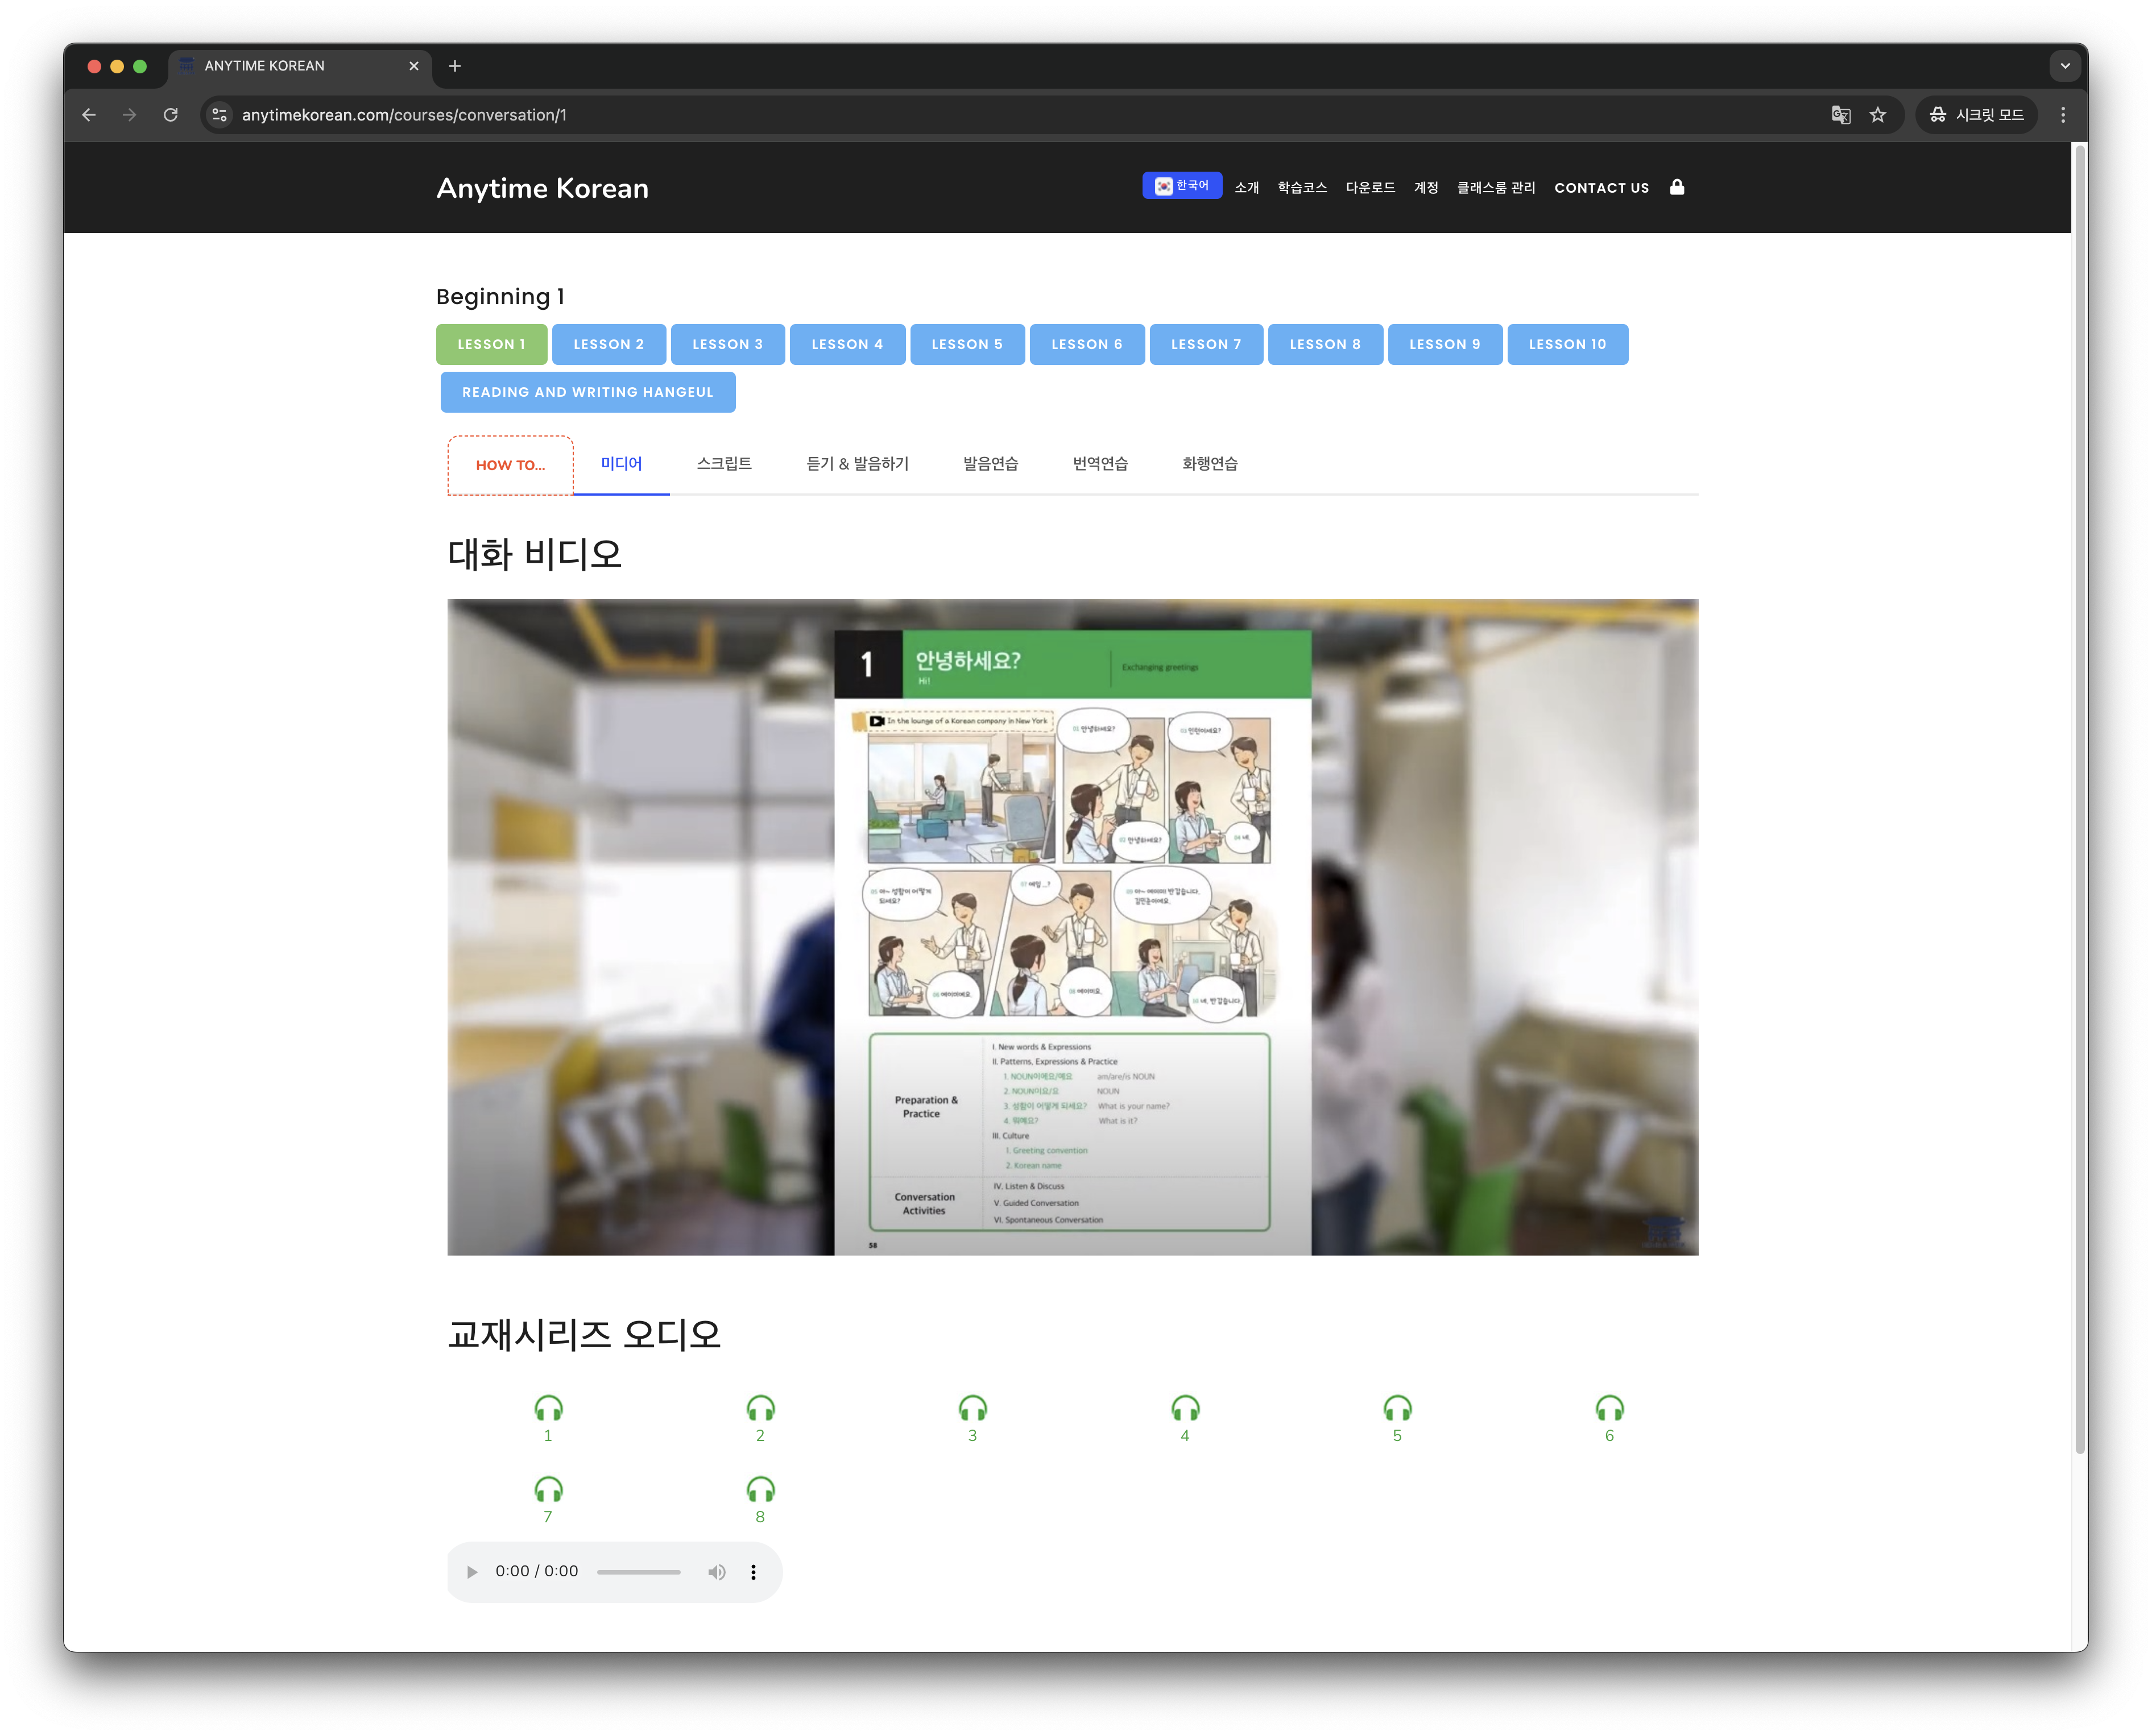Click the Google Translate icon in address bar
Screen dimensions: 2152x1736
1840,115
